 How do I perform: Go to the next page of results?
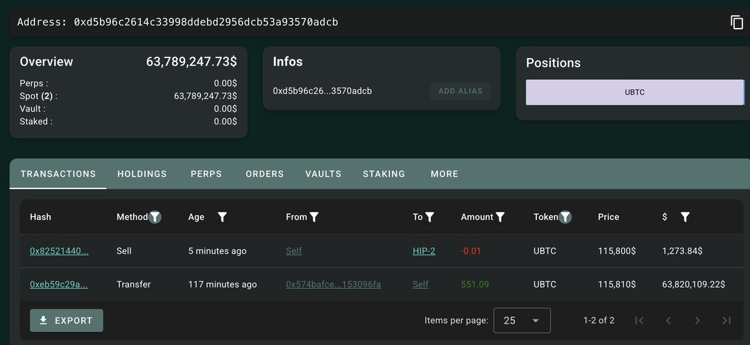coord(697,321)
